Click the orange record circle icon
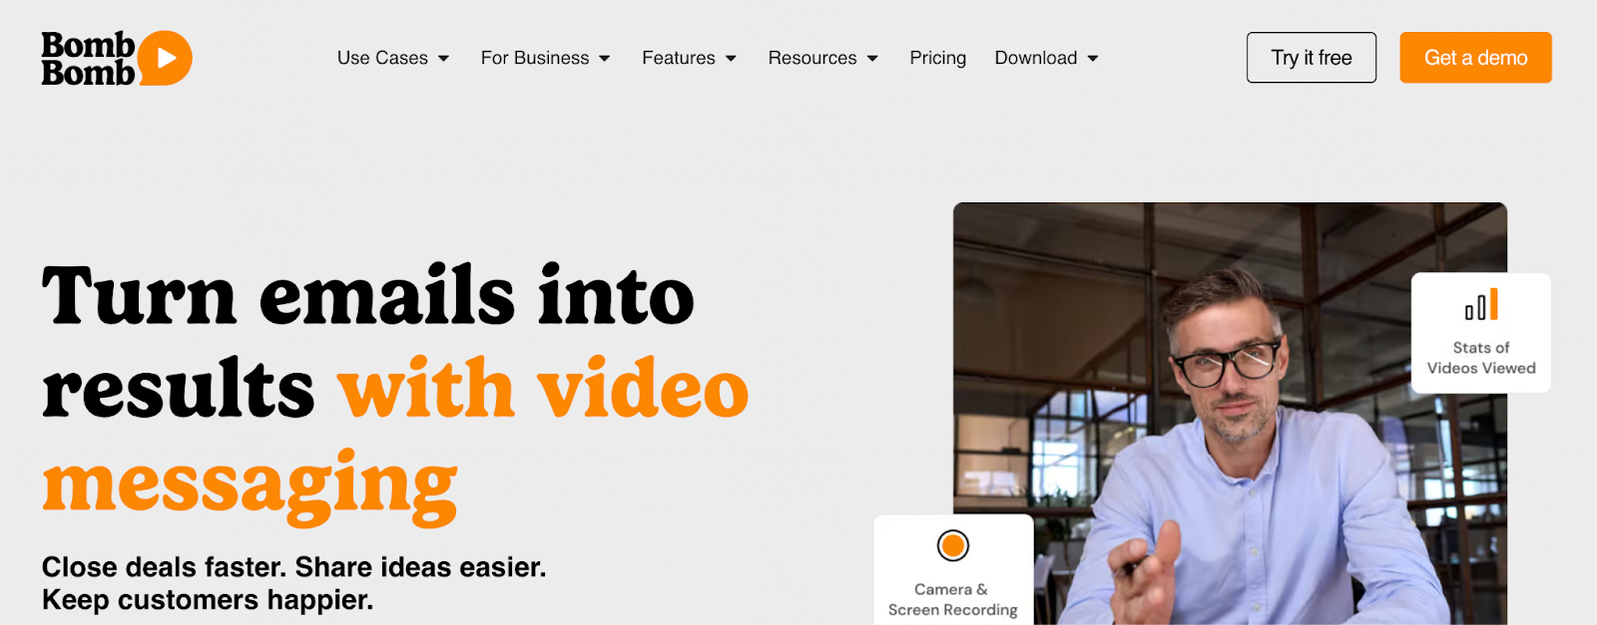The height and width of the screenshot is (625, 1597). tap(953, 545)
